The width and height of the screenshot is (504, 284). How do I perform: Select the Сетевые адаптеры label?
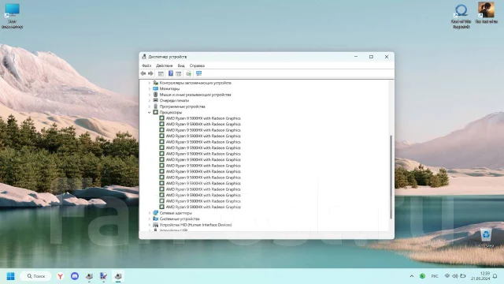pyautogui.click(x=176, y=213)
